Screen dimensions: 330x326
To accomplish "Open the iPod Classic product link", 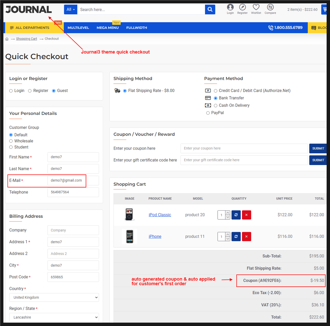I will pos(160,215).
